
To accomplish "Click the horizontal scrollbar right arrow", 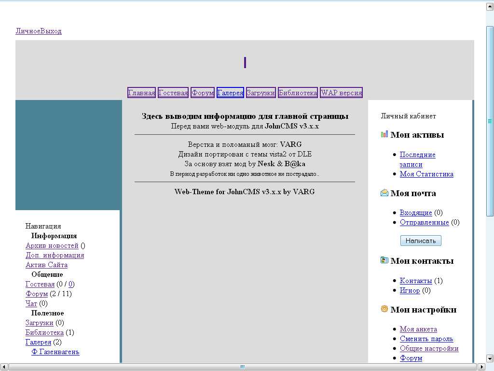I will (481, 367).
